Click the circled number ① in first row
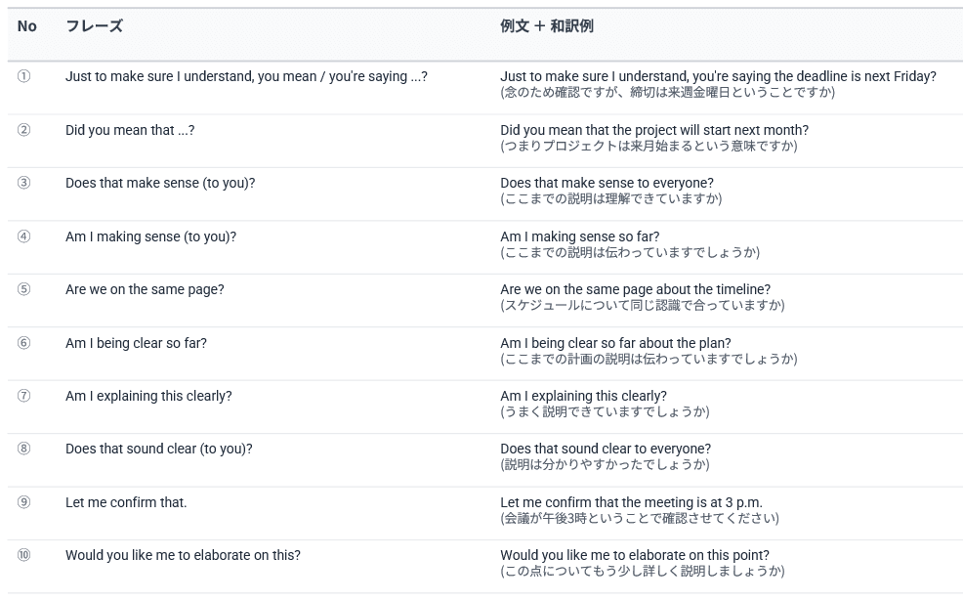The image size is (963, 601). [x=23, y=76]
